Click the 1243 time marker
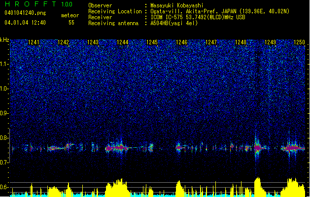This screenshot has width=310, height=197. pos(93,42)
